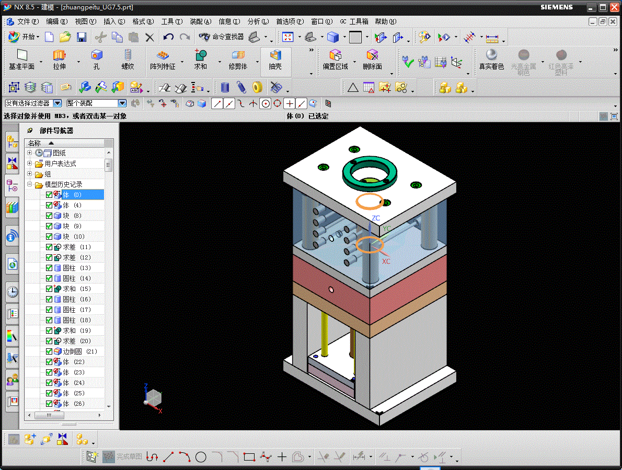Image resolution: width=622 pixels, height=470 pixels.
Task: Select the Delete Face (删除面) tool
Action: point(372,60)
